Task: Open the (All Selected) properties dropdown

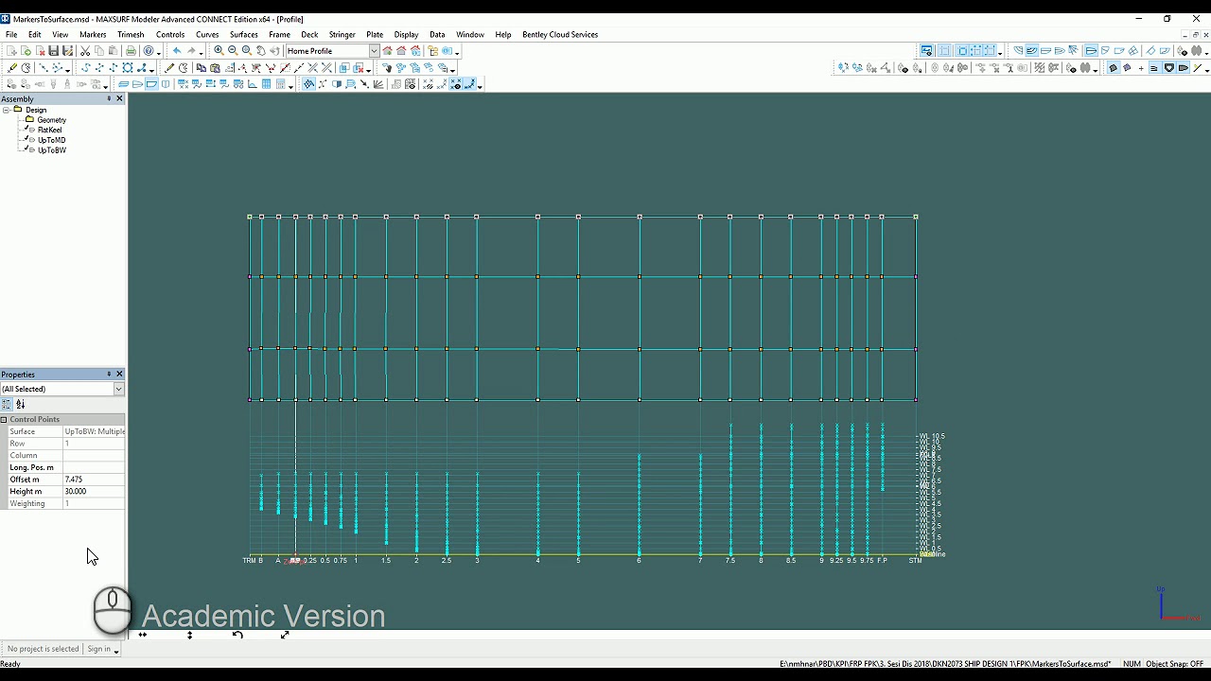Action: (118, 389)
